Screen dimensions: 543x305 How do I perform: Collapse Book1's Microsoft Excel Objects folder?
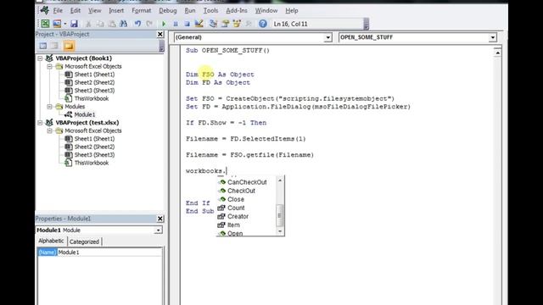pos(49,66)
